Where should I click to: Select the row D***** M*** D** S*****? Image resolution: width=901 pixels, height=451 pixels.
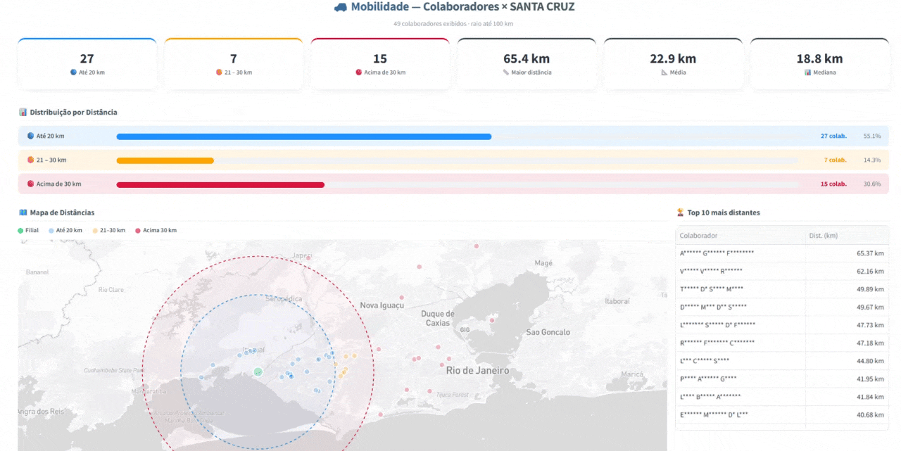click(782, 307)
